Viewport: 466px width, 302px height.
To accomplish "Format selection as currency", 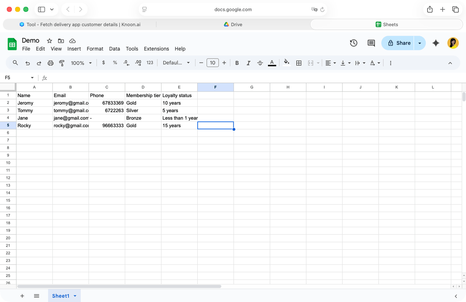I will pos(103,62).
